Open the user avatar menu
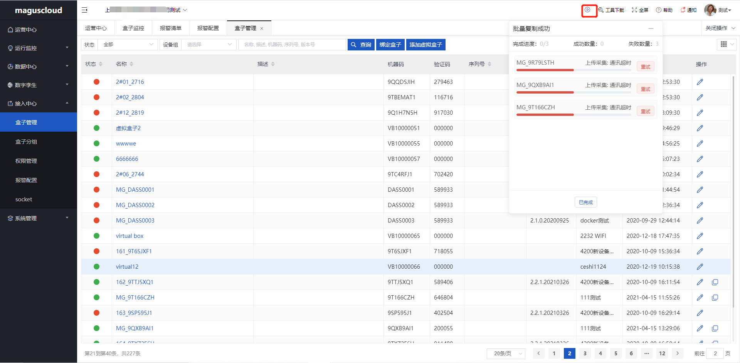The width and height of the screenshot is (740, 363). (718, 10)
